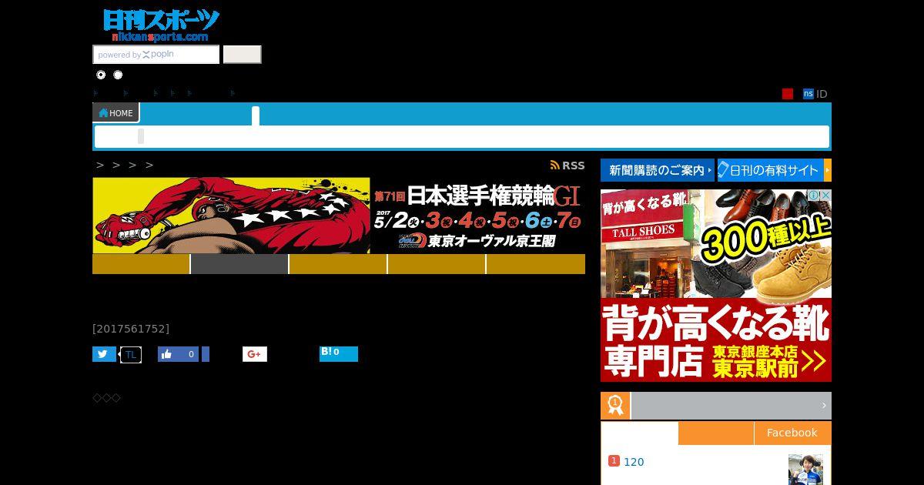The image size is (924, 485).
Task: Select the white first ranking tab
Action: pyautogui.click(x=640, y=433)
